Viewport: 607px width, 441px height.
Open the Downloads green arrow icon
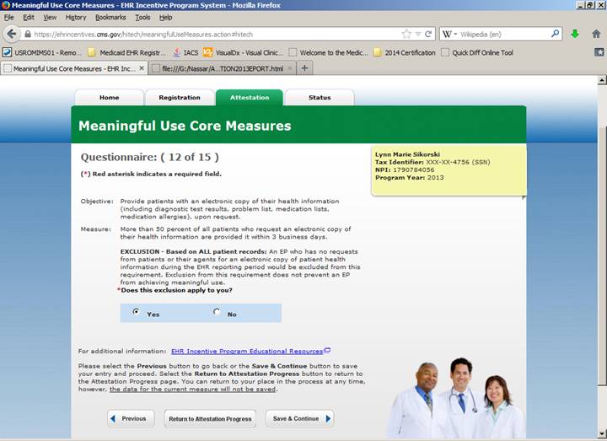[575, 35]
